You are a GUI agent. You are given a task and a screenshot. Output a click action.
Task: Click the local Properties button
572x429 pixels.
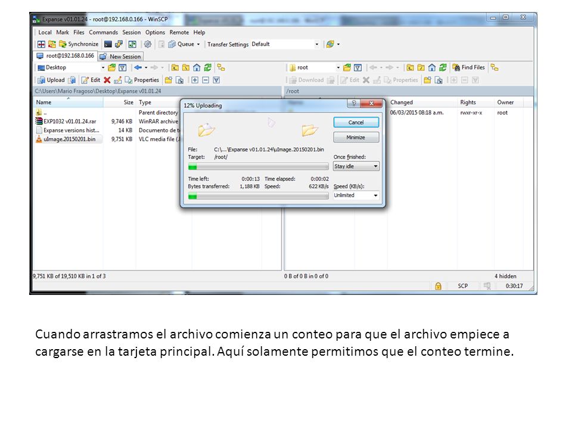[142, 80]
